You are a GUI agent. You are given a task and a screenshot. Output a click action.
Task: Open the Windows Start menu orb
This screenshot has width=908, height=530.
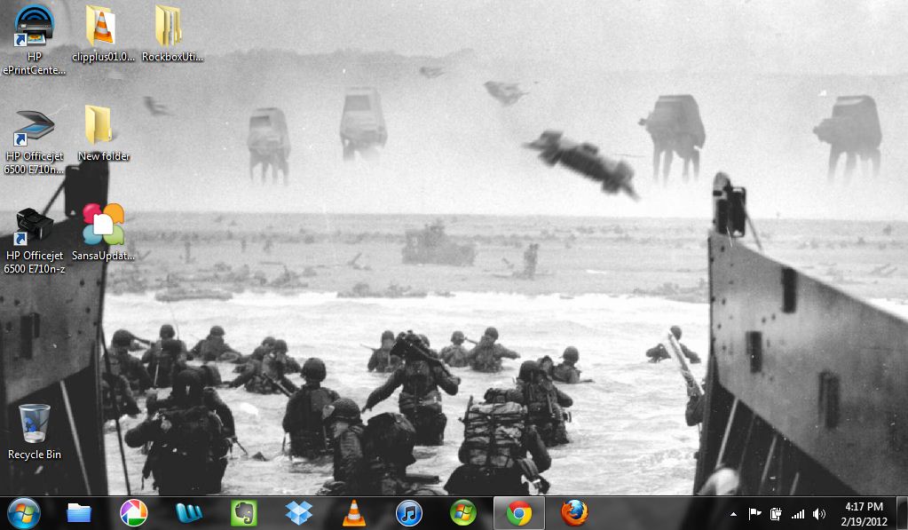click(23, 513)
